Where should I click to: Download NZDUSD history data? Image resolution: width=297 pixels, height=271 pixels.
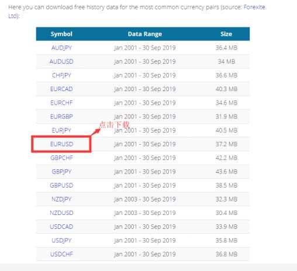61,213
